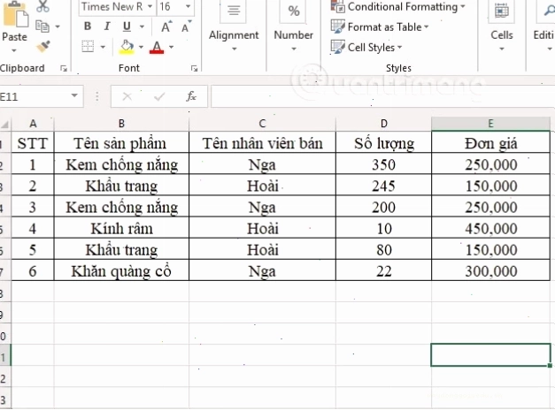Click the Copy icon
555x410 pixels.
click(x=42, y=27)
